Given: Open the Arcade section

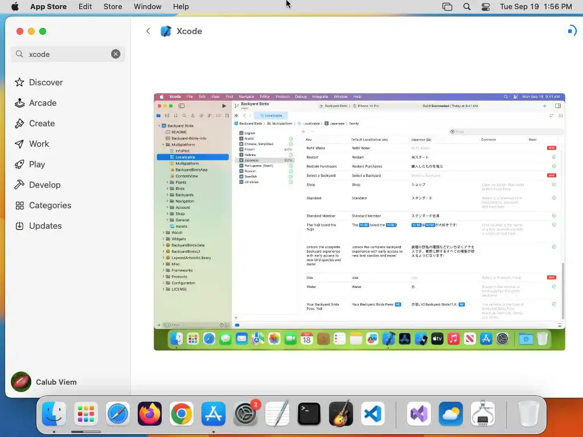Looking at the screenshot, I should [x=36, y=103].
